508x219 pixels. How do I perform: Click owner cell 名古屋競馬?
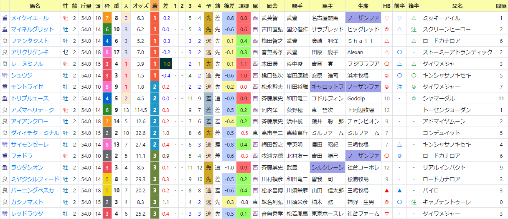click(327, 18)
